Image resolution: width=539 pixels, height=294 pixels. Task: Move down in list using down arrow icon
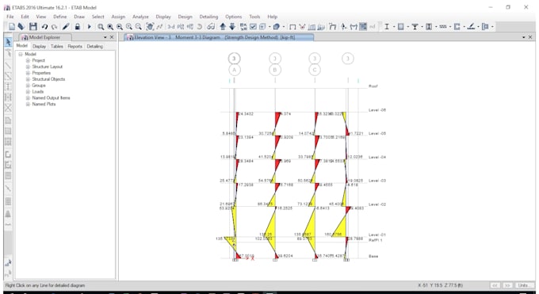click(x=232, y=26)
